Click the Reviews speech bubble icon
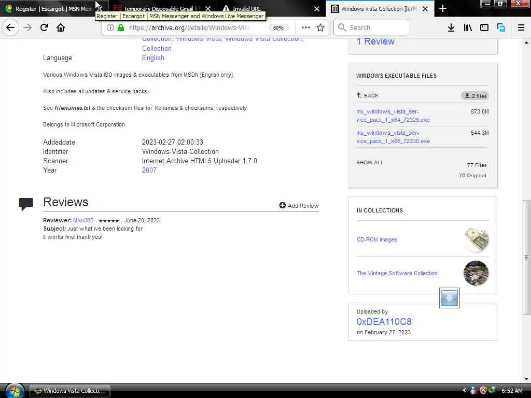This screenshot has width=531, height=398. click(x=26, y=204)
